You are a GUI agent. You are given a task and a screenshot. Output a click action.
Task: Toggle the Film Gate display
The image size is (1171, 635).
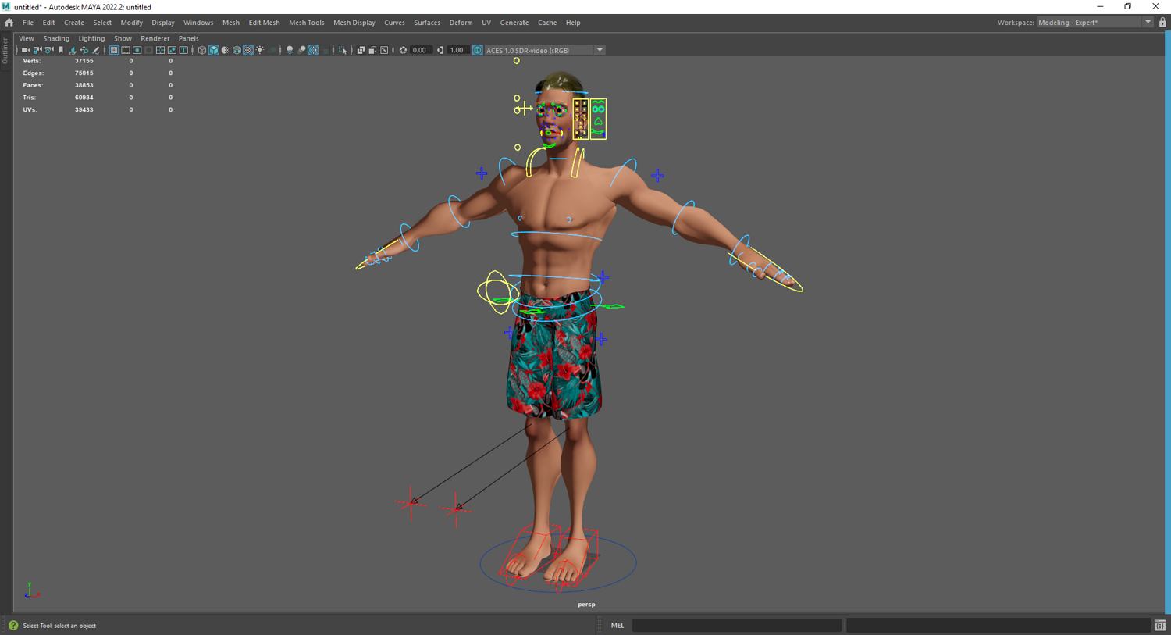[x=126, y=50]
